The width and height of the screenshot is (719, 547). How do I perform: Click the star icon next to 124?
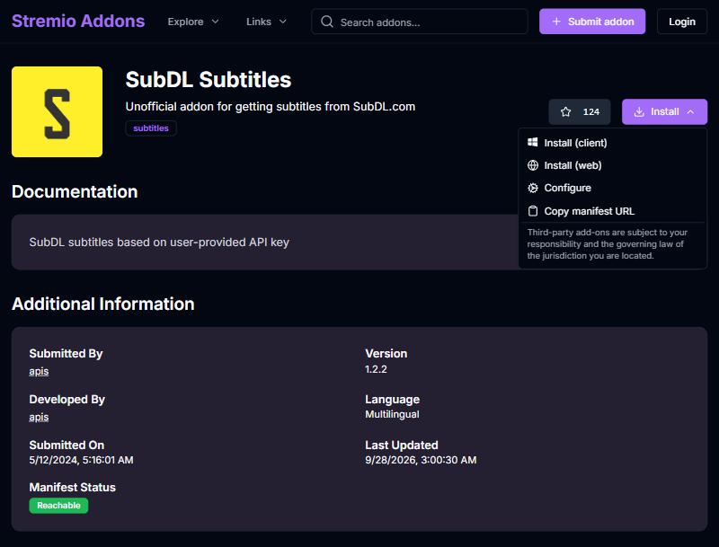tap(566, 111)
